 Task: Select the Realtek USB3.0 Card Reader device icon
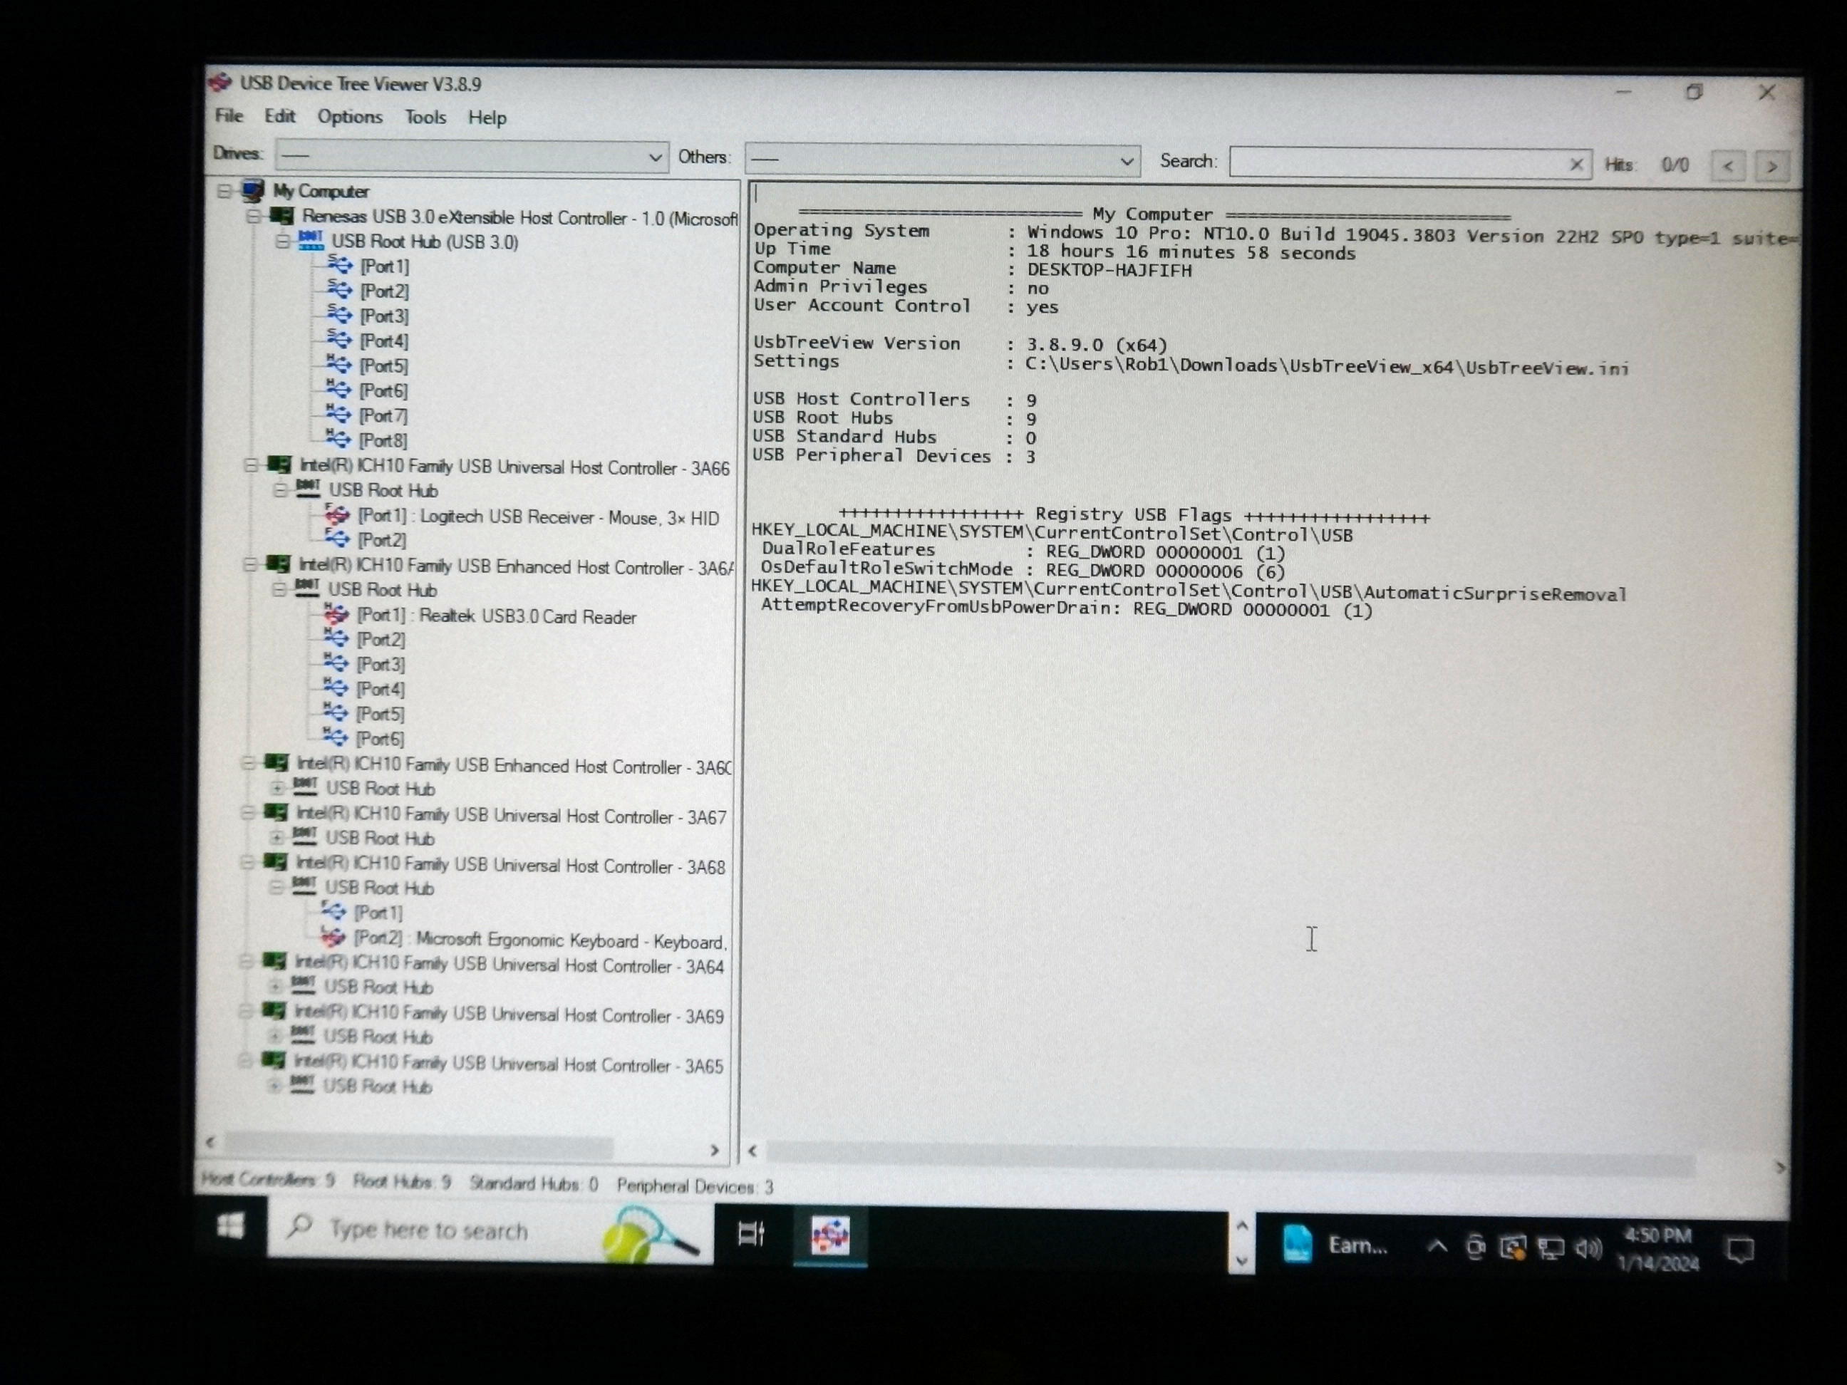336,616
